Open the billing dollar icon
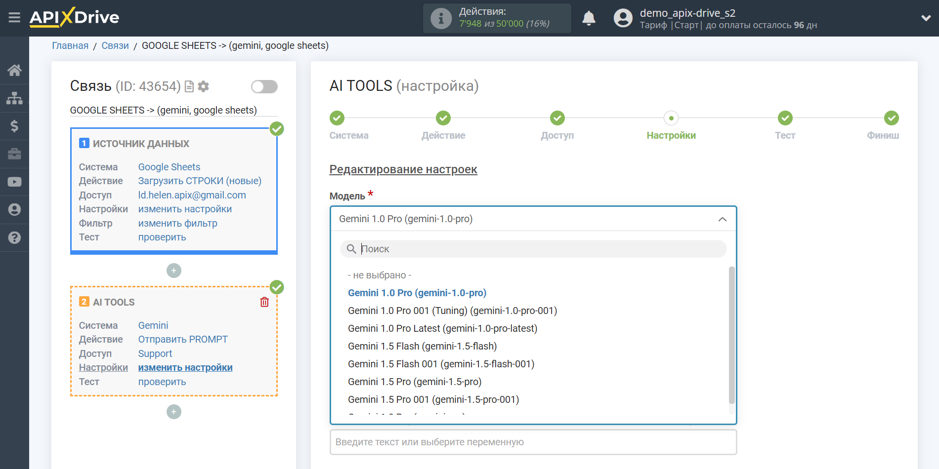Image resolution: width=939 pixels, height=469 pixels. point(14,126)
